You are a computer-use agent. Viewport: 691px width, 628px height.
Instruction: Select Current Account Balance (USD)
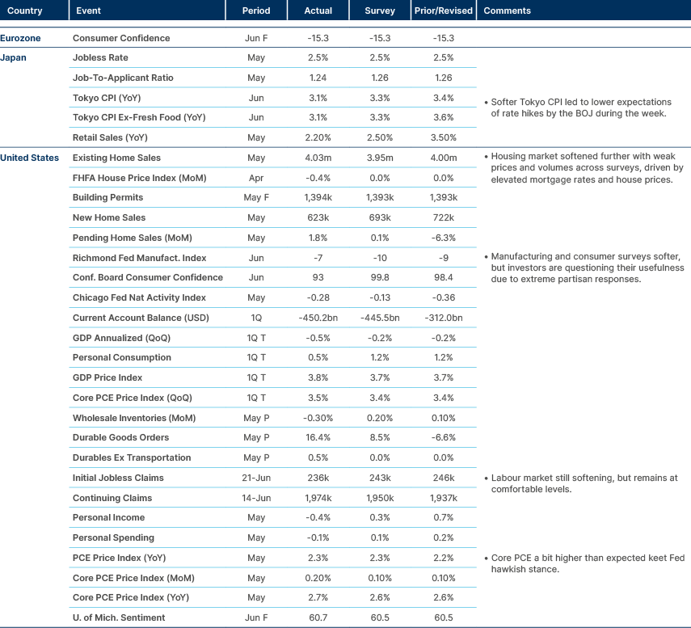[x=141, y=318]
